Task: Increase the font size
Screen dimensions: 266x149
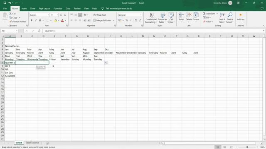Action: click(61, 15)
